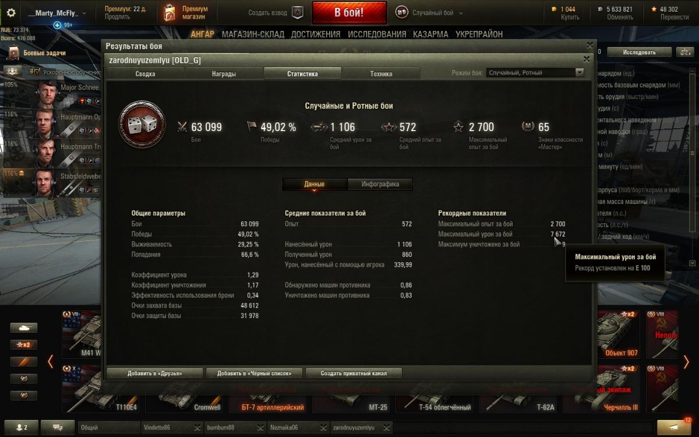Open the settings gear menu
This screenshot has width=699, height=437.
tap(10, 12)
